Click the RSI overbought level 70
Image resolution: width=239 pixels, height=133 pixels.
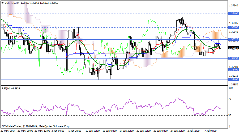tap(230, 99)
